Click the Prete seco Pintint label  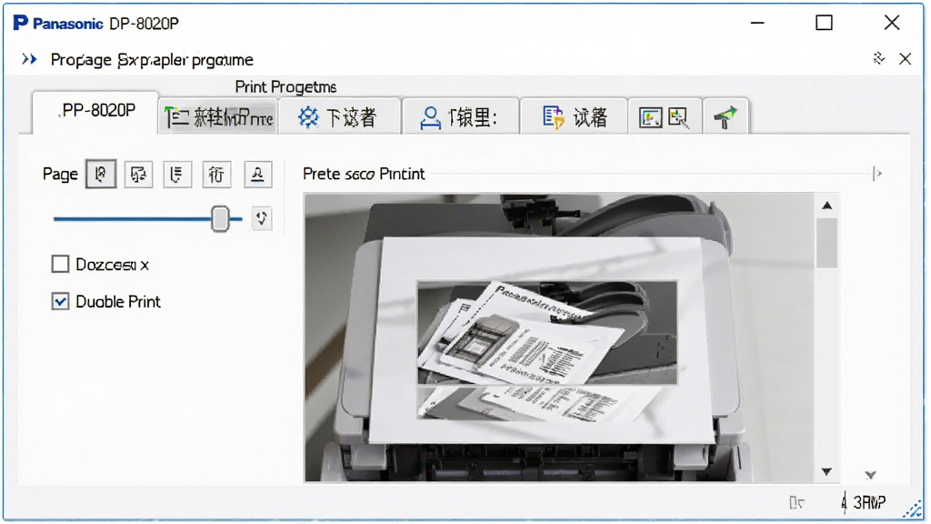(x=364, y=174)
